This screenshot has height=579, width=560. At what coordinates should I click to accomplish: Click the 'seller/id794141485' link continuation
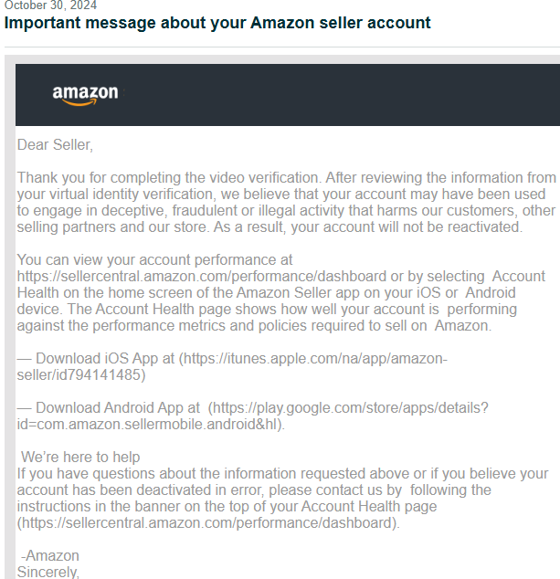pos(79,375)
